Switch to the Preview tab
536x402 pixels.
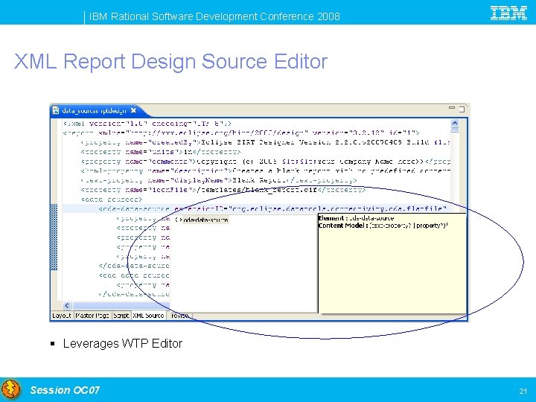coord(180,315)
